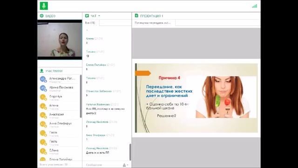Screen dimensions: 298x168
Task: Click Анна Олиферук's name in chat
Action: 95,135
